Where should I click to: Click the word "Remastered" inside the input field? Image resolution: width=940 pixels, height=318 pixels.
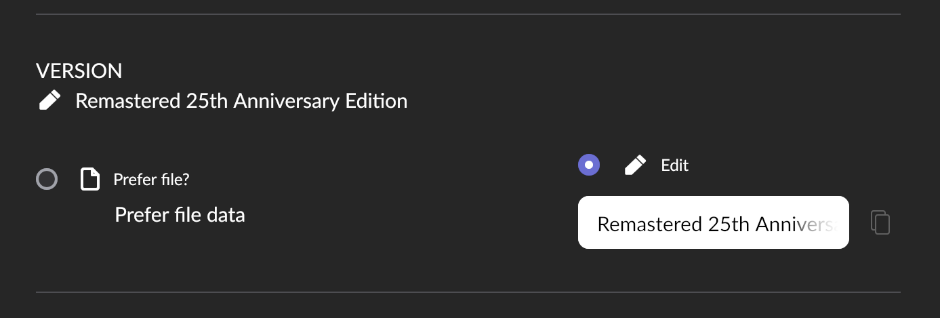(649, 224)
